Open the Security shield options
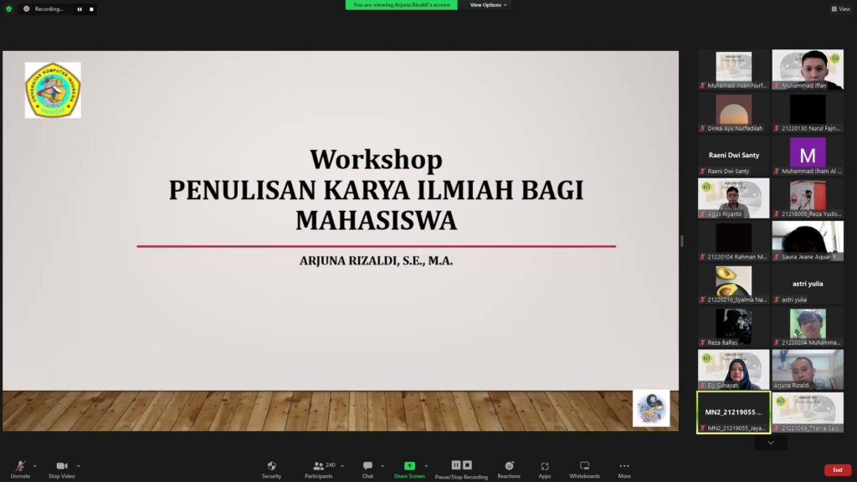Viewport: 857px width, 482px height. pos(271,467)
